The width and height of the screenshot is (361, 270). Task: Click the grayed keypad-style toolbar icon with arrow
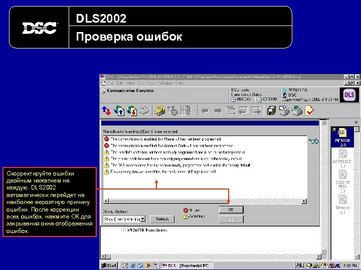[x=186, y=110]
